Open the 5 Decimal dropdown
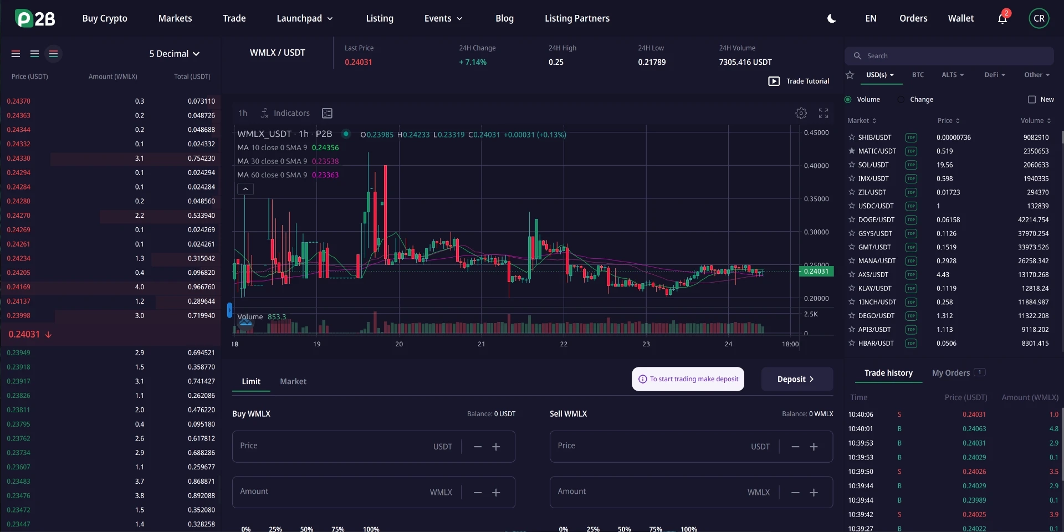This screenshot has height=532, width=1064. pyautogui.click(x=174, y=54)
